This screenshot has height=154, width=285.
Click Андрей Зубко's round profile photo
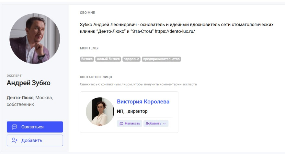pyautogui.click(x=35, y=38)
